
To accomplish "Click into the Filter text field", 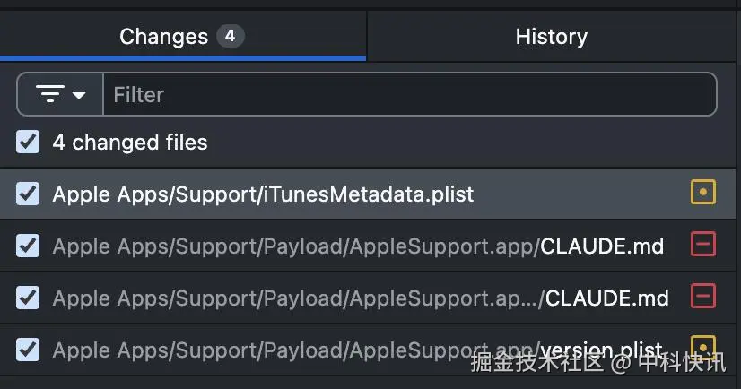I will click(x=410, y=94).
